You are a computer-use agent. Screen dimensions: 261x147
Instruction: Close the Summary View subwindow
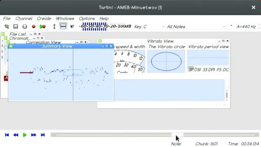pyautogui.click(x=111, y=46)
